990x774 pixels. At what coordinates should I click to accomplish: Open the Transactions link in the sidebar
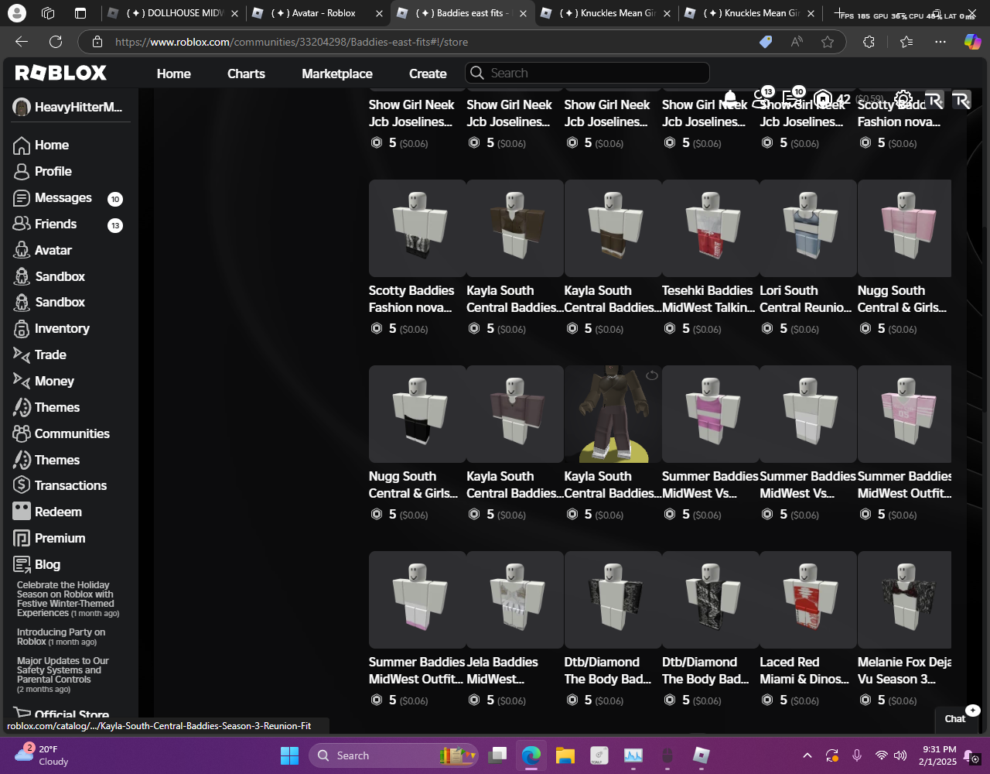pos(70,485)
